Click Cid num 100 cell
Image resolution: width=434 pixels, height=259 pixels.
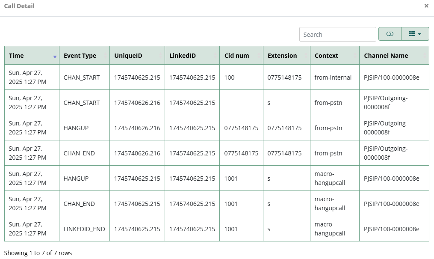click(x=230, y=77)
